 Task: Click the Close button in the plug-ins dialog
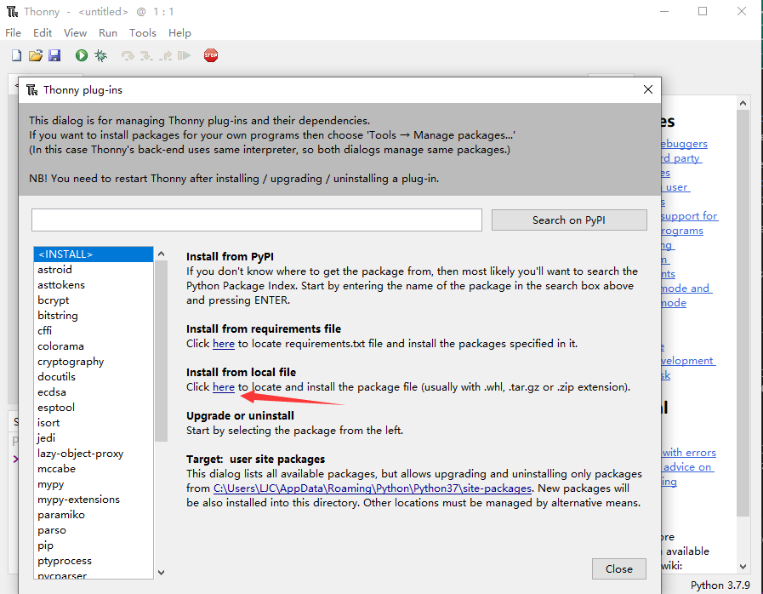click(619, 568)
